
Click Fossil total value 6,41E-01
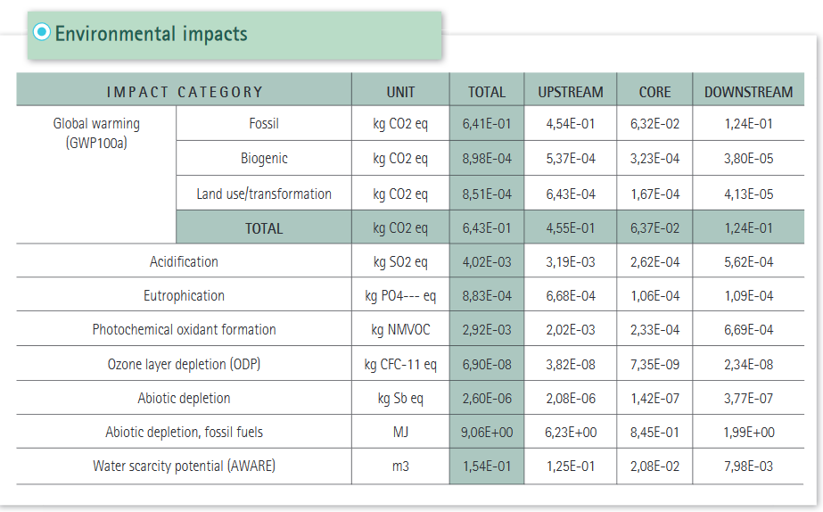(x=487, y=123)
